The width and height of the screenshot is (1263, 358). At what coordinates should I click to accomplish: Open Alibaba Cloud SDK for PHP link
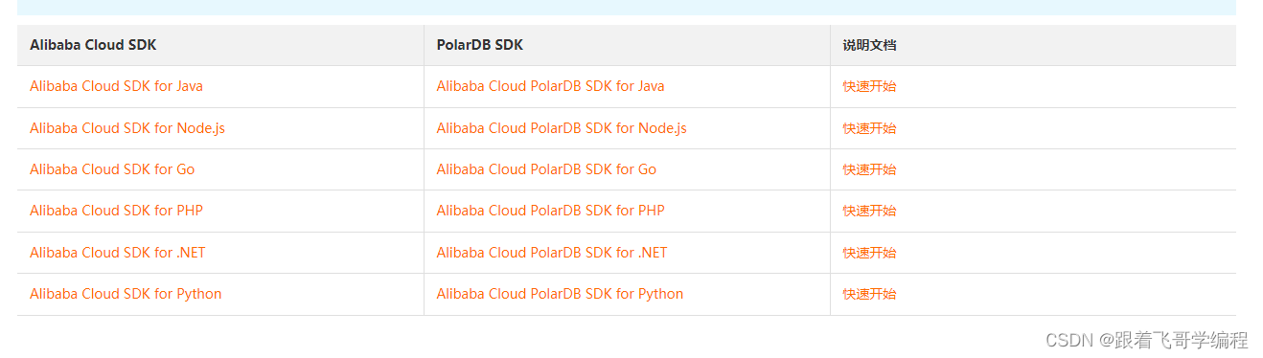[x=116, y=211]
